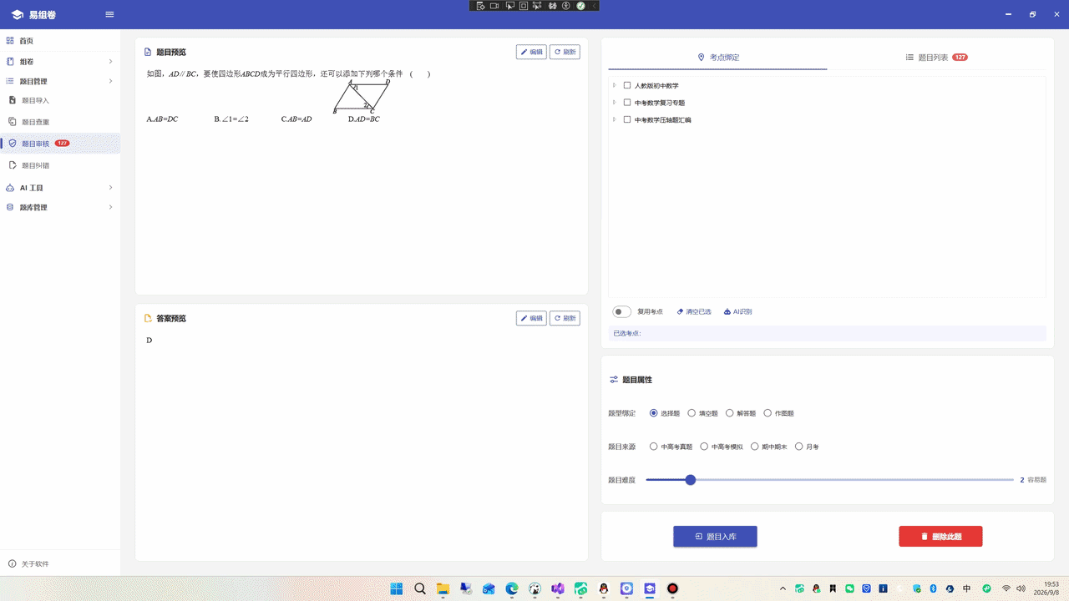The height and width of the screenshot is (601, 1069).
Task: Toggle the 复用考点 switch
Action: click(621, 311)
